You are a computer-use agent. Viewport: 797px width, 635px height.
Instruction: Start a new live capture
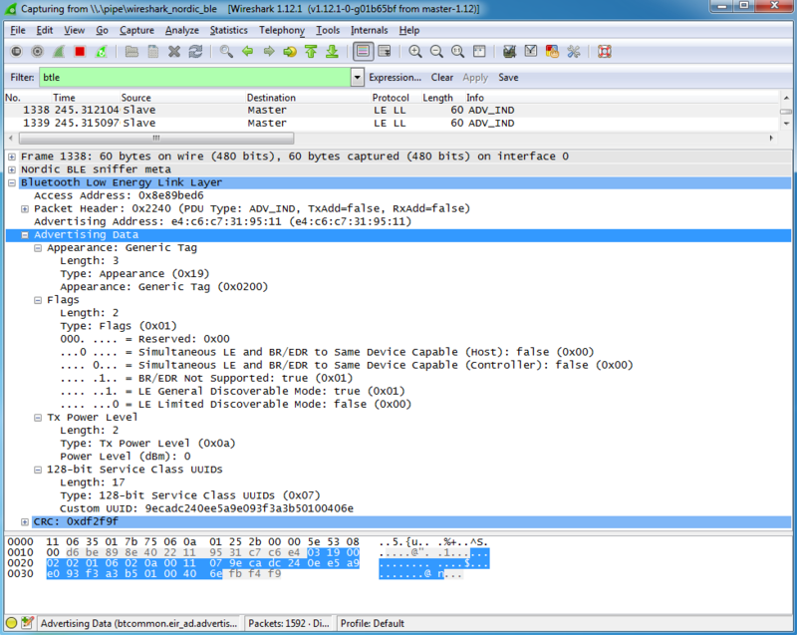coord(59,52)
